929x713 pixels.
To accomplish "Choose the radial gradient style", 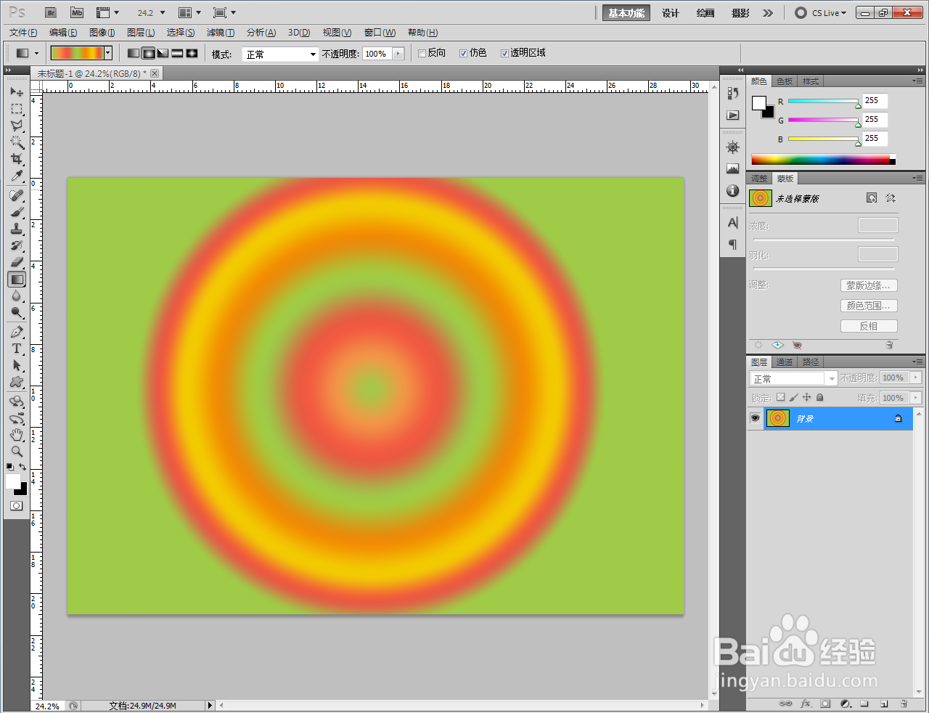I will tap(148, 53).
